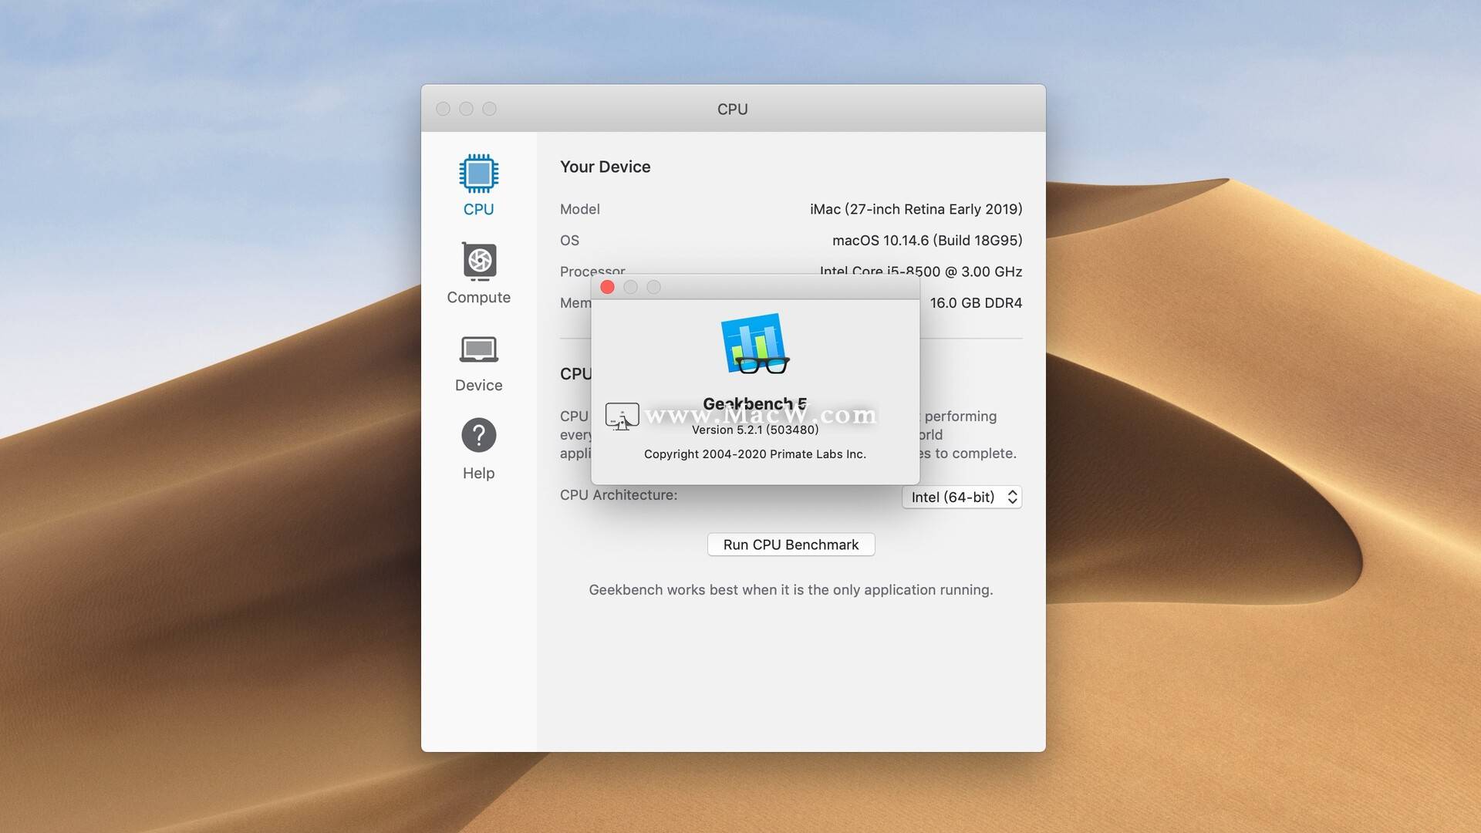
Task: Click the Geekbench 5 logo in About dialog
Action: [x=754, y=344]
